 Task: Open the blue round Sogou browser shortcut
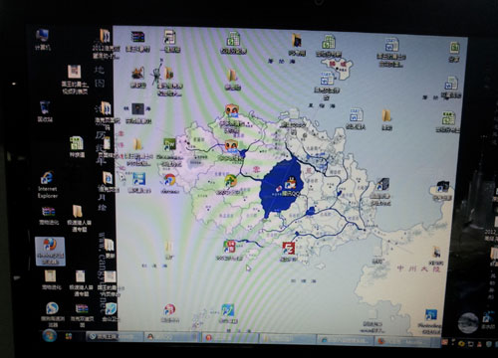pyautogui.click(x=53, y=314)
